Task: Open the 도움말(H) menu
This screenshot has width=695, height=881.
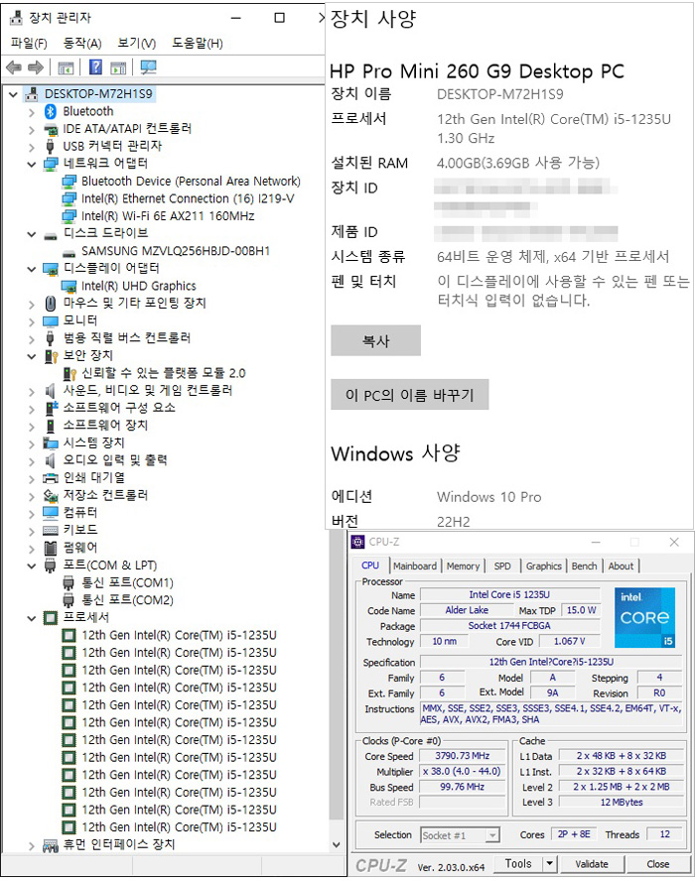Action: [198, 44]
